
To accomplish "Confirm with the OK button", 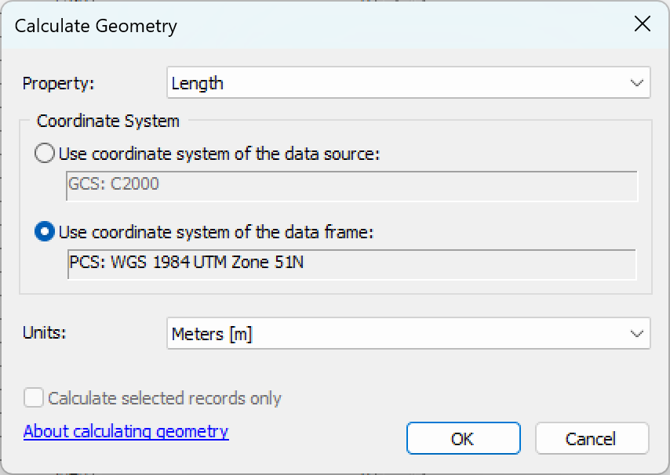I will (x=463, y=438).
